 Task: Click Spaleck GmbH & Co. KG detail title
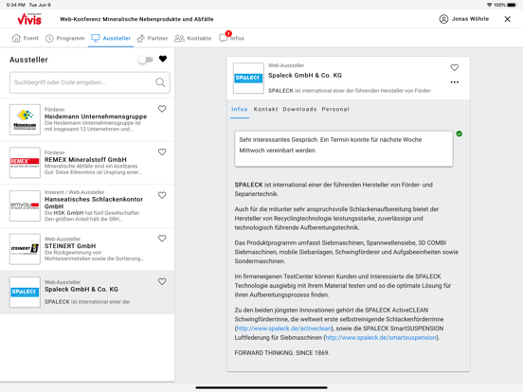305,76
